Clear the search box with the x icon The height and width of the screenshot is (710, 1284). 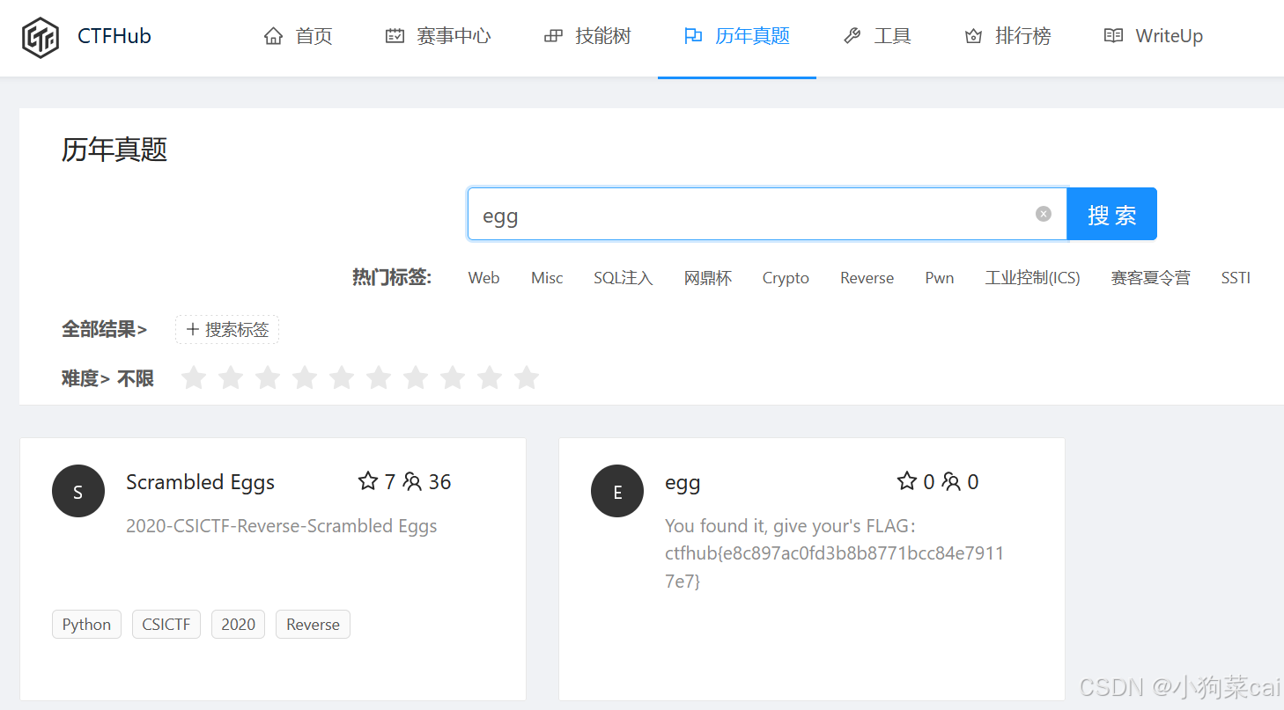click(1044, 214)
